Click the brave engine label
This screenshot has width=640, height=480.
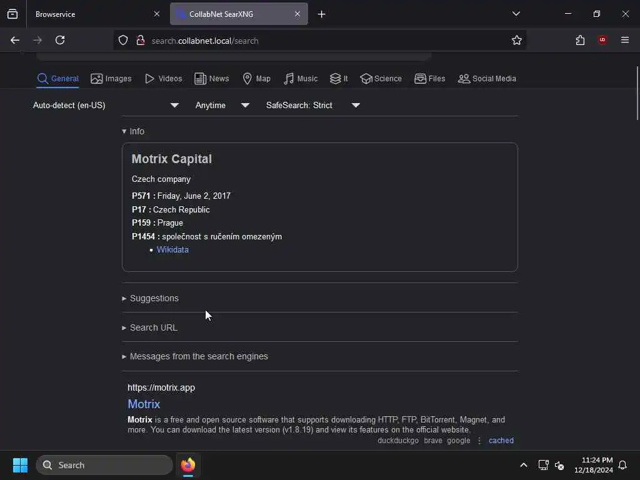click(433, 441)
